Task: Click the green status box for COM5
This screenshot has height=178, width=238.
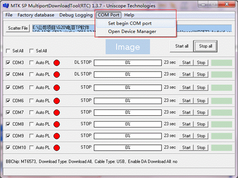Action: (x=222, y=88)
